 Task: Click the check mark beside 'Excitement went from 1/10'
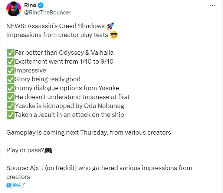coord(10,61)
